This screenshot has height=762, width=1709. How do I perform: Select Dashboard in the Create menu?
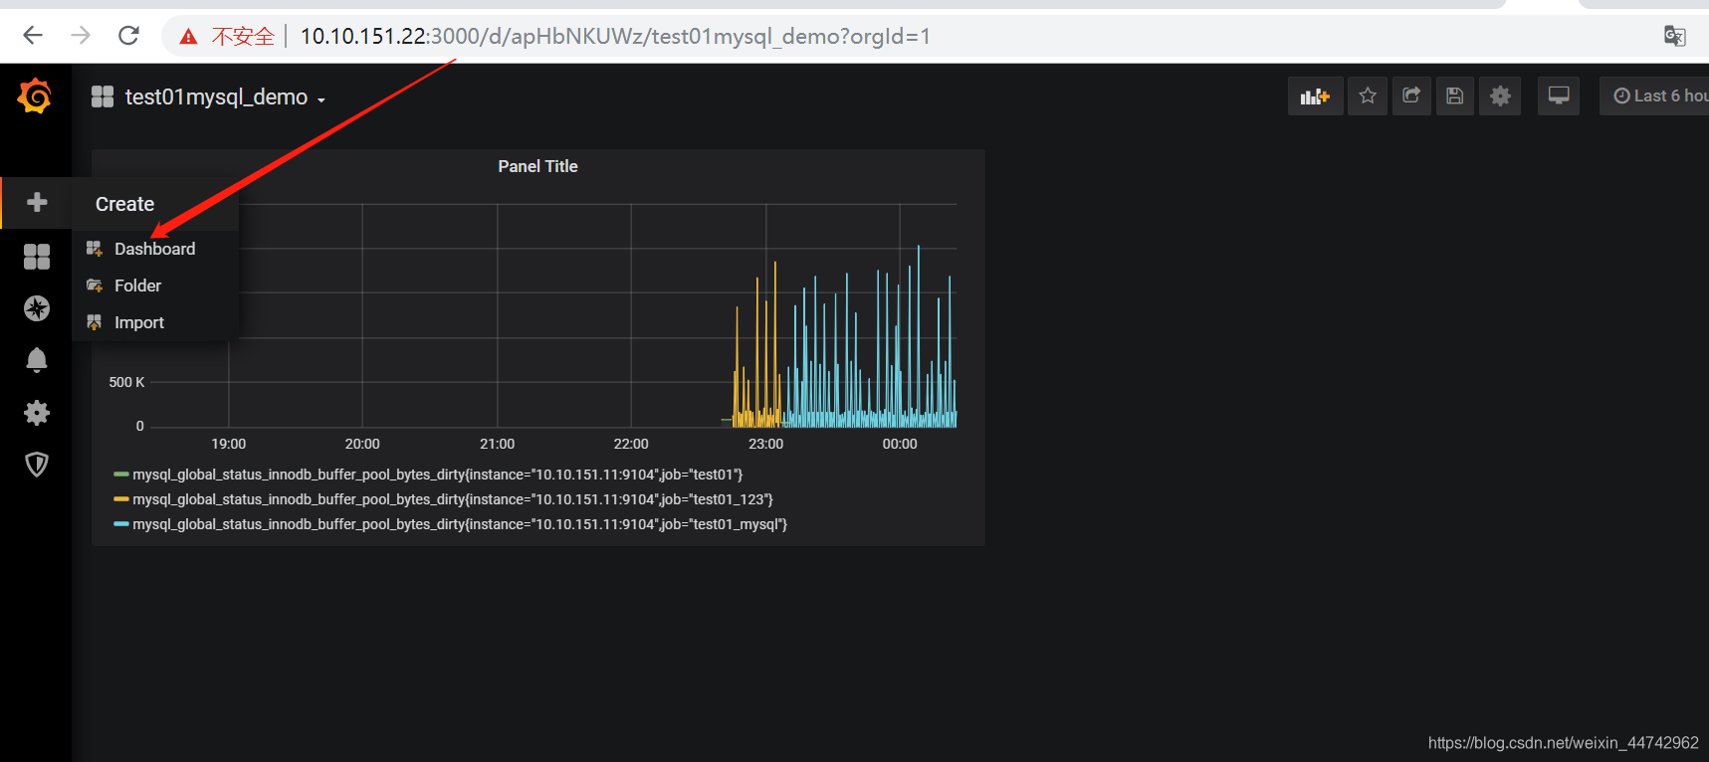(154, 249)
